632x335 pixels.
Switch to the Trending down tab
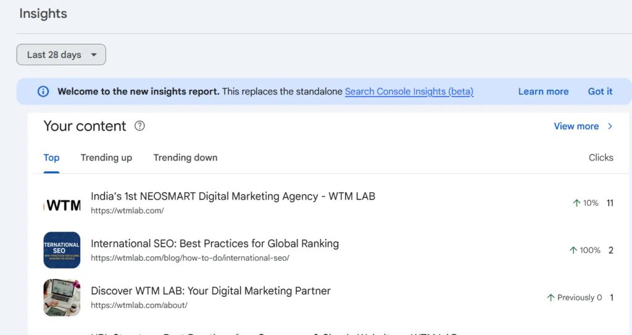click(x=185, y=158)
